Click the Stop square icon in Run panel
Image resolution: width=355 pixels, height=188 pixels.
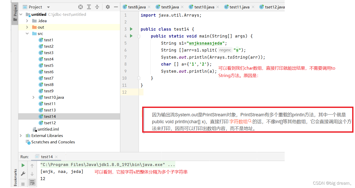(23, 184)
